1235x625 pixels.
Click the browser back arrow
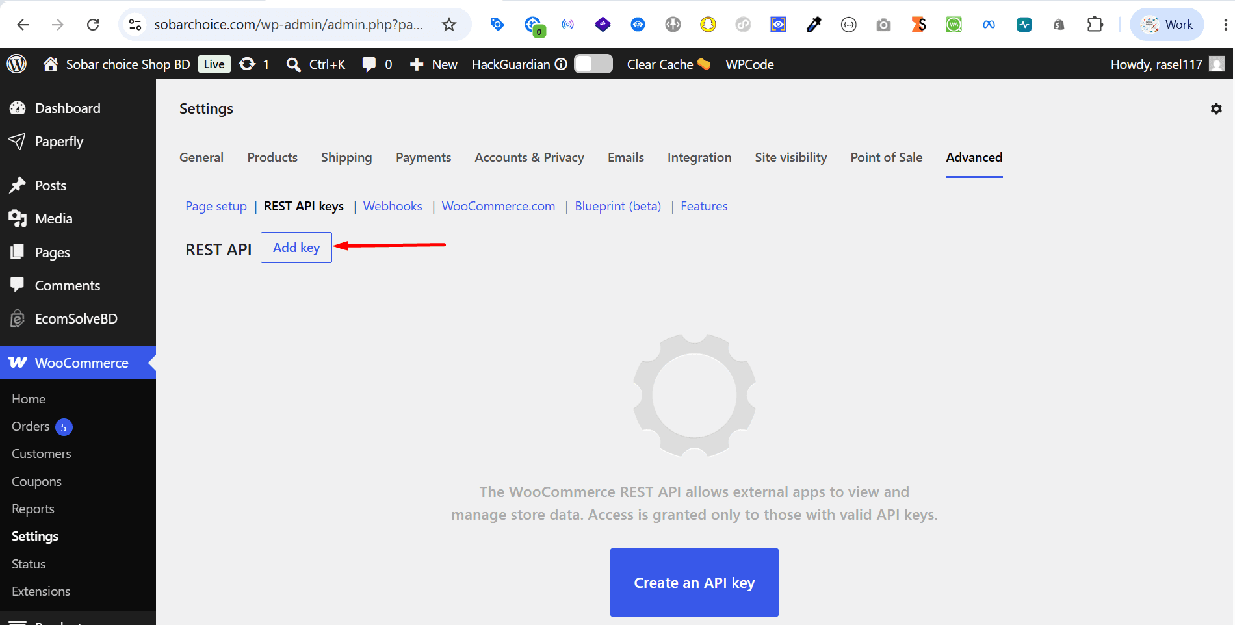click(x=23, y=25)
